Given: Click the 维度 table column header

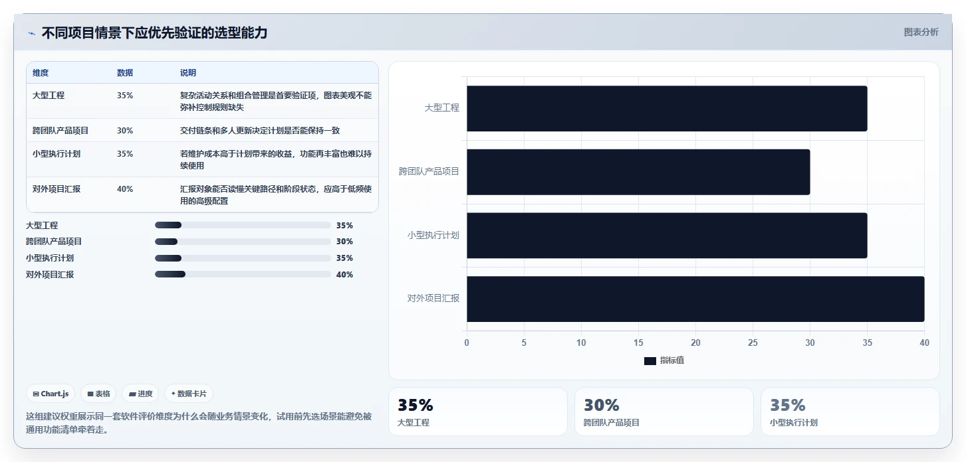Looking at the screenshot, I should click(41, 73).
